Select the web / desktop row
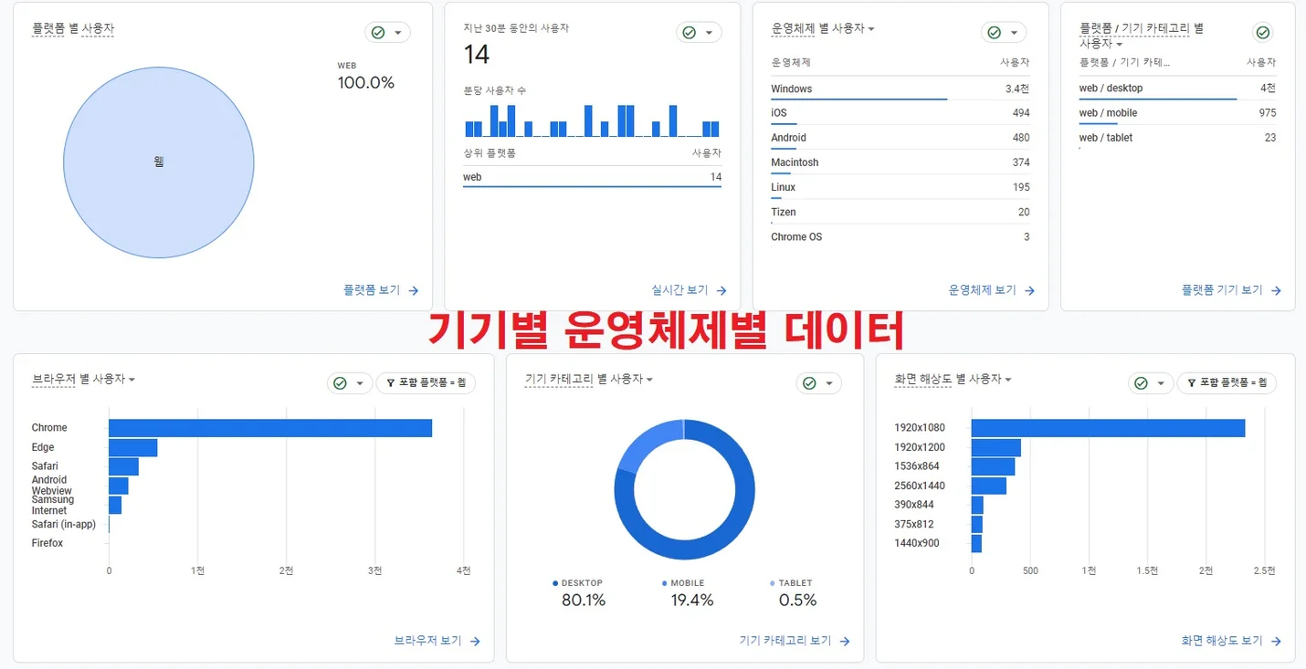Image resolution: width=1306 pixels, height=669 pixels. tap(1177, 89)
